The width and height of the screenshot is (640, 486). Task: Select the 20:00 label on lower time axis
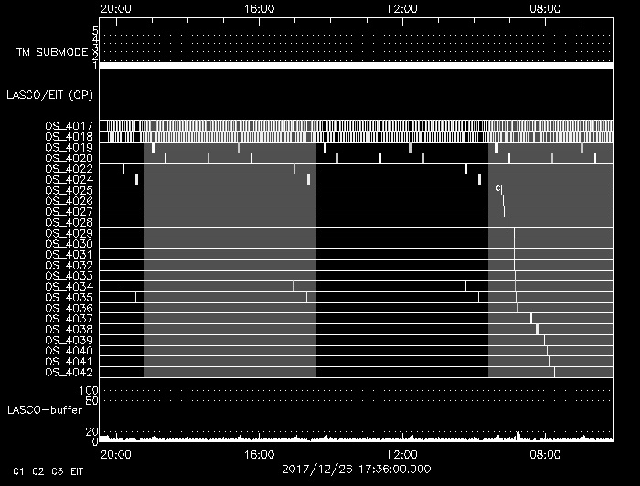coord(116,455)
